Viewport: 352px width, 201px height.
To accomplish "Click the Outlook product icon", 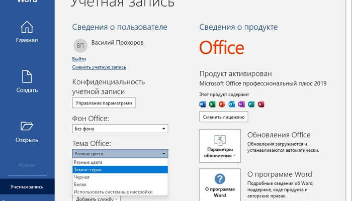I will [232, 105].
